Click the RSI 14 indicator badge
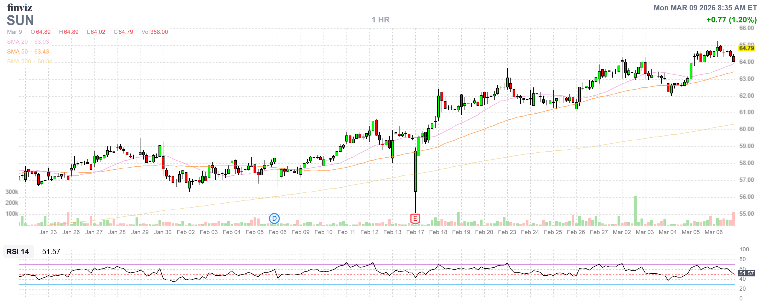Viewport: 764px width, 307px height. pos(18,252)
